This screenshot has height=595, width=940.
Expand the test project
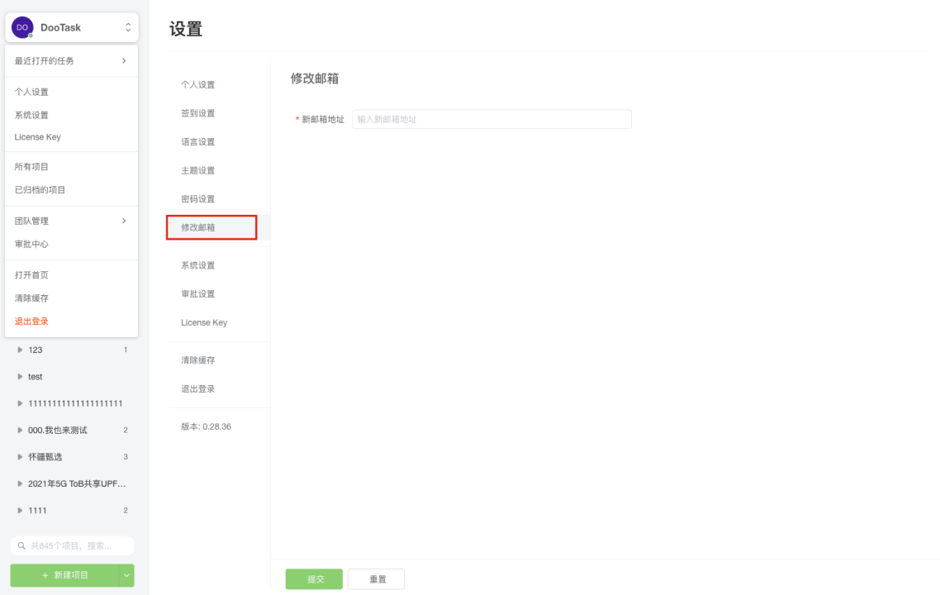pos(20,376)
